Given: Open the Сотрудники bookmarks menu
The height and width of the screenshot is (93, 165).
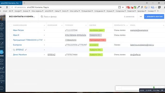Looking at the screenshot, I should tap(100, 11).
